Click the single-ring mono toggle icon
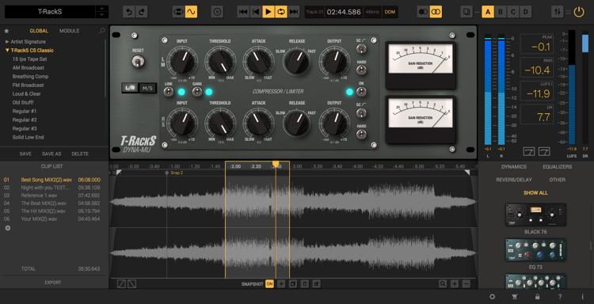Viewport: 594px width, 304px height. click(423, 12)
